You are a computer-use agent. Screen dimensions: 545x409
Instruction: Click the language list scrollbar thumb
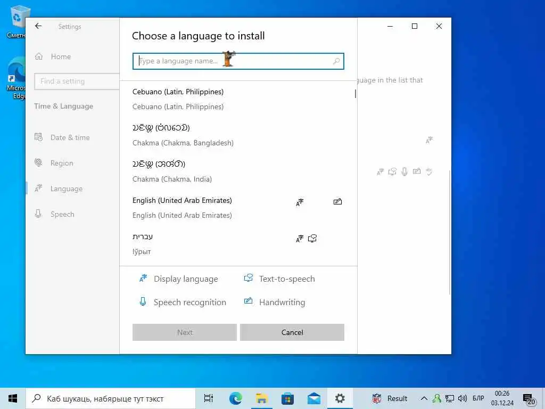tap(355, 94)
